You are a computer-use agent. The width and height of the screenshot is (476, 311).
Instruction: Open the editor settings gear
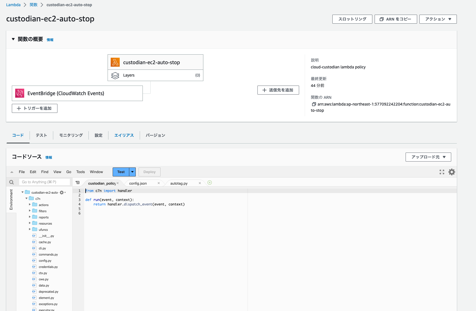tap(452, 172)
